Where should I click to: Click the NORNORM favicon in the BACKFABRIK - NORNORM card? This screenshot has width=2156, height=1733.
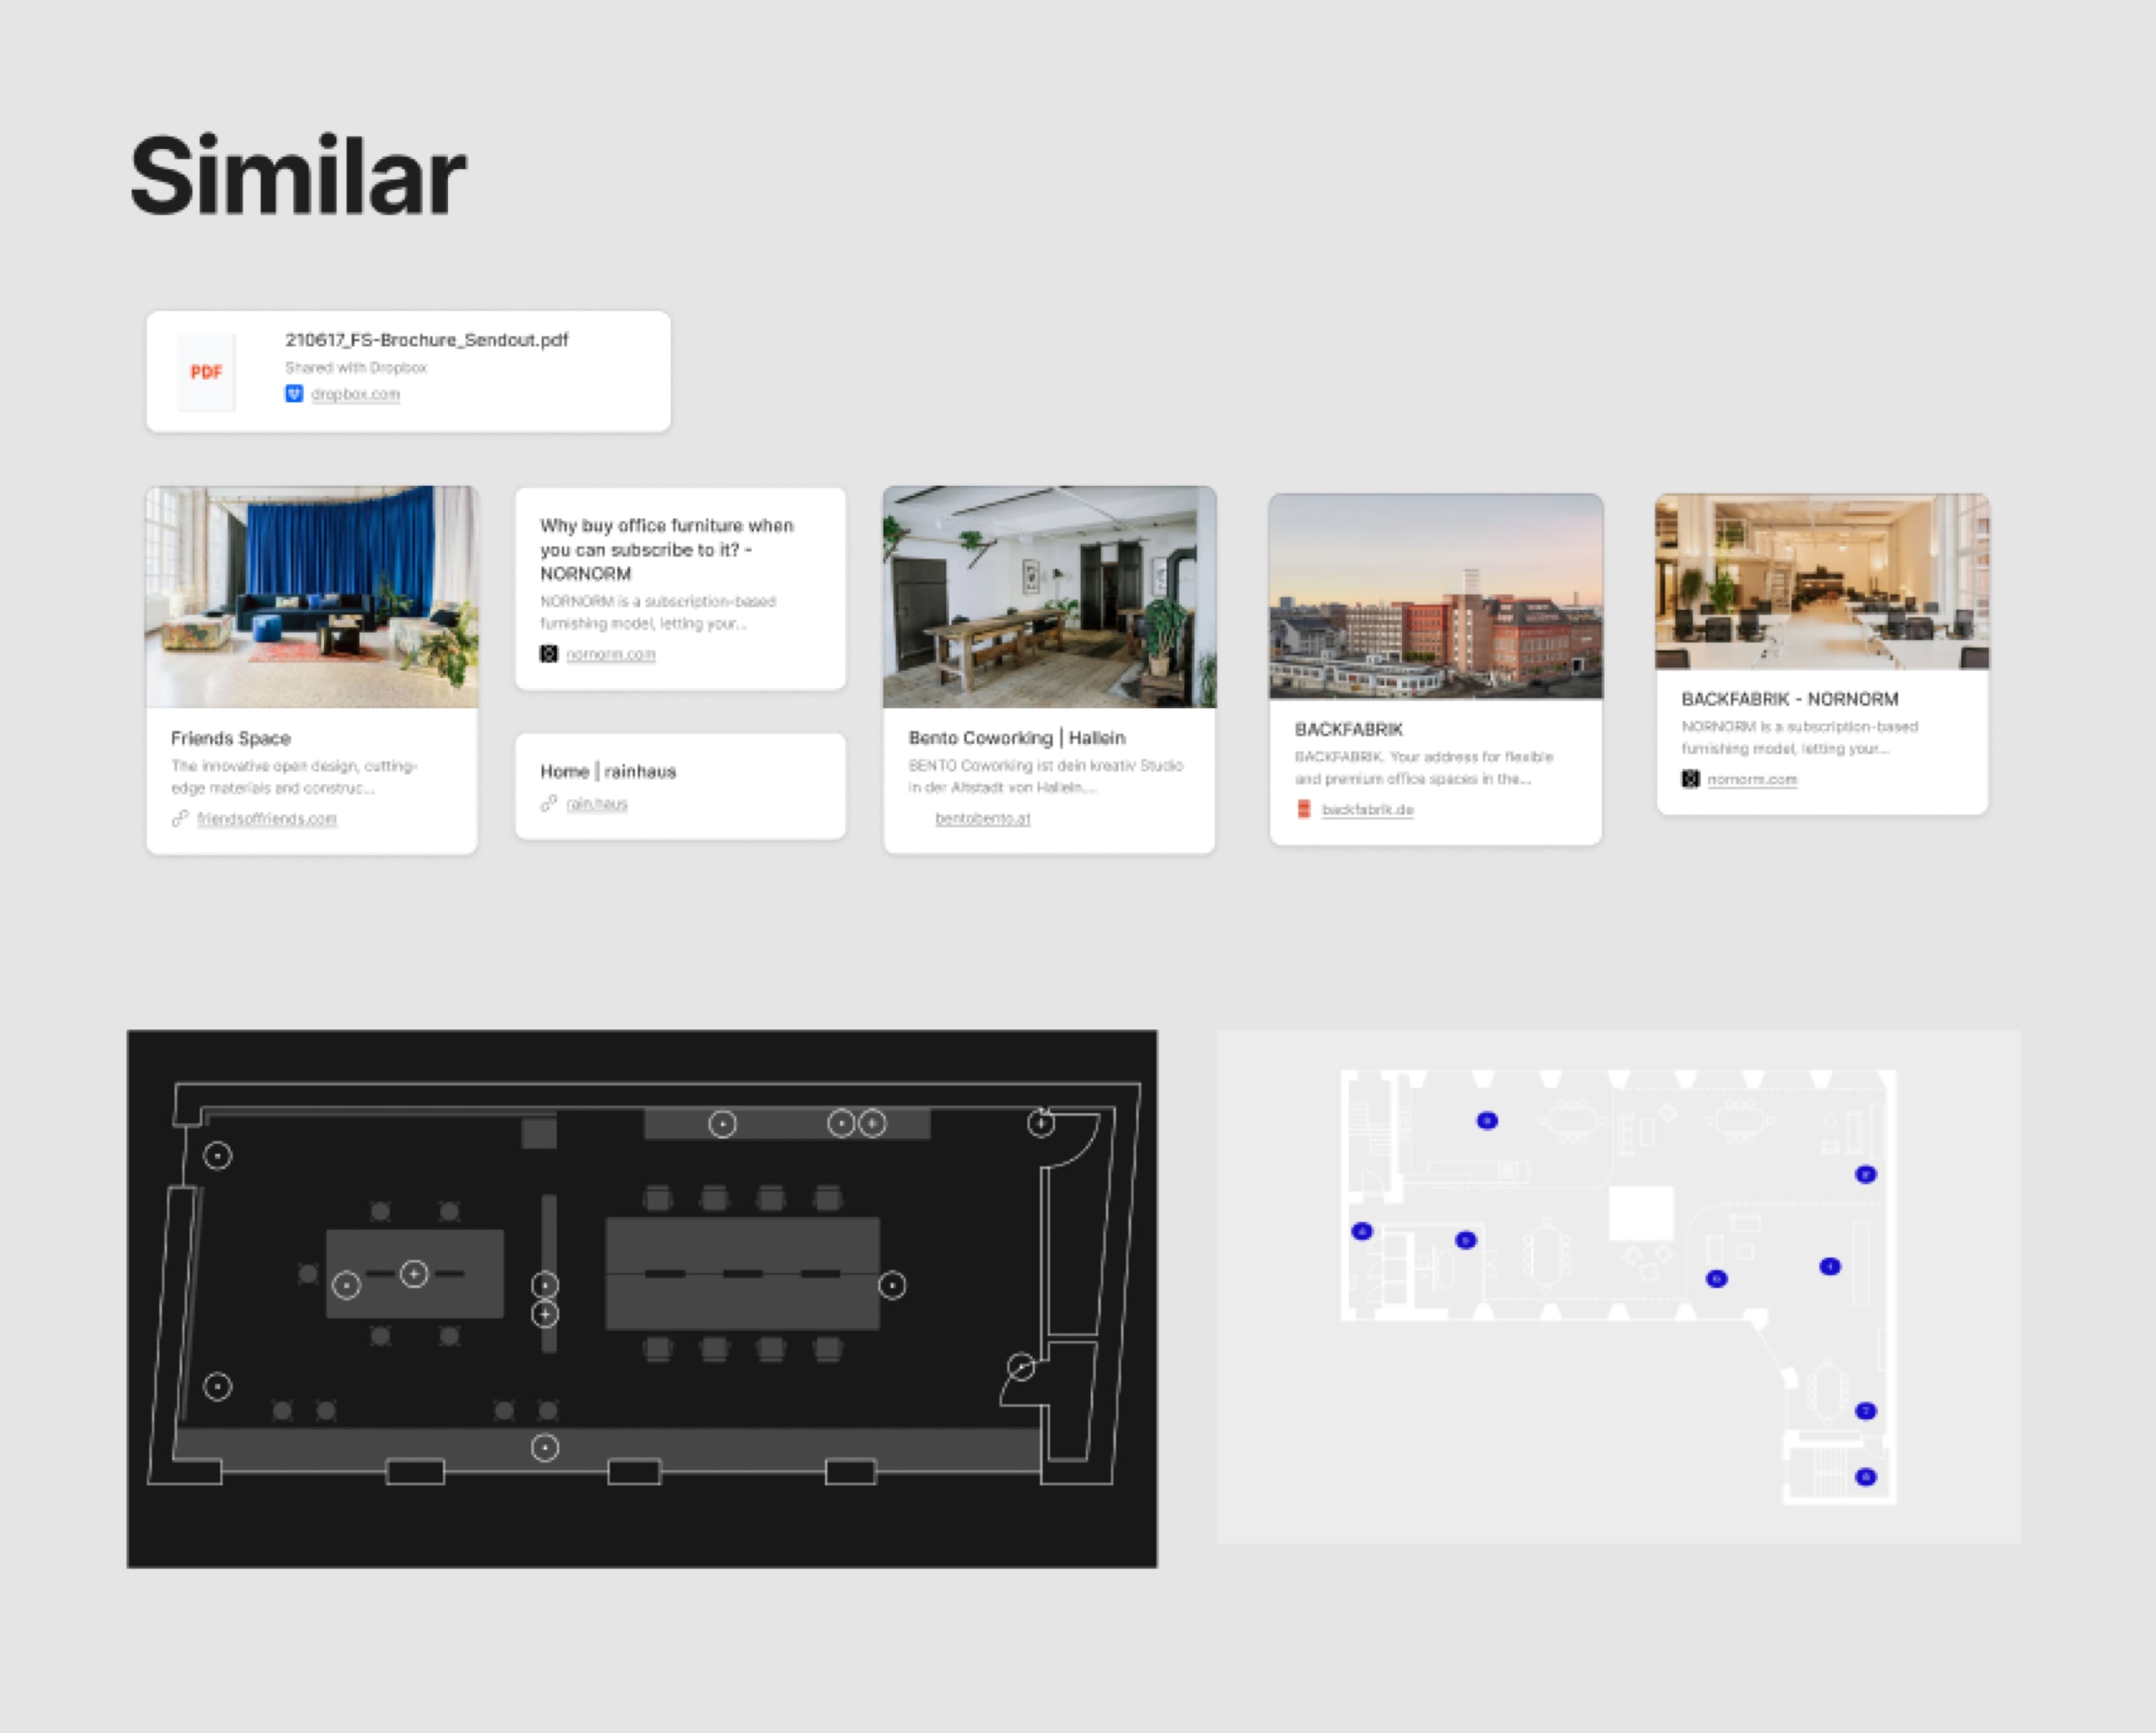pos(1690,779)
